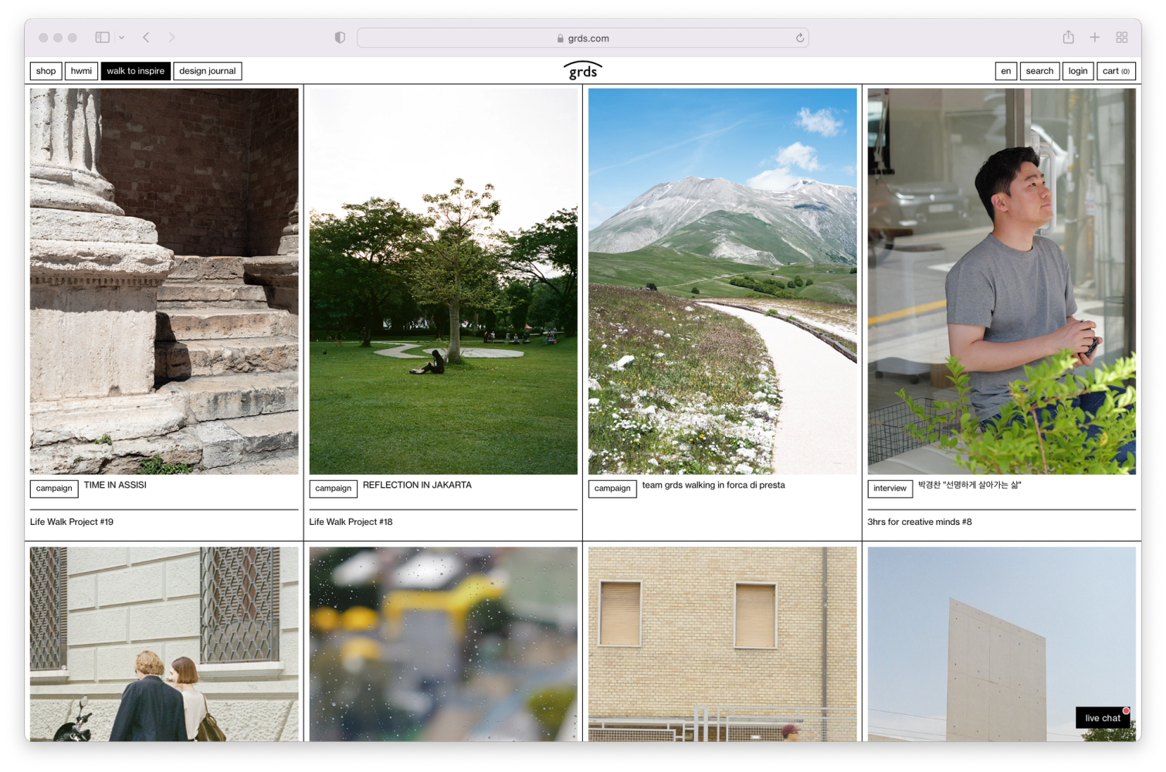
Task: Open the brick building with shutters photo
Action: [723, 644]
